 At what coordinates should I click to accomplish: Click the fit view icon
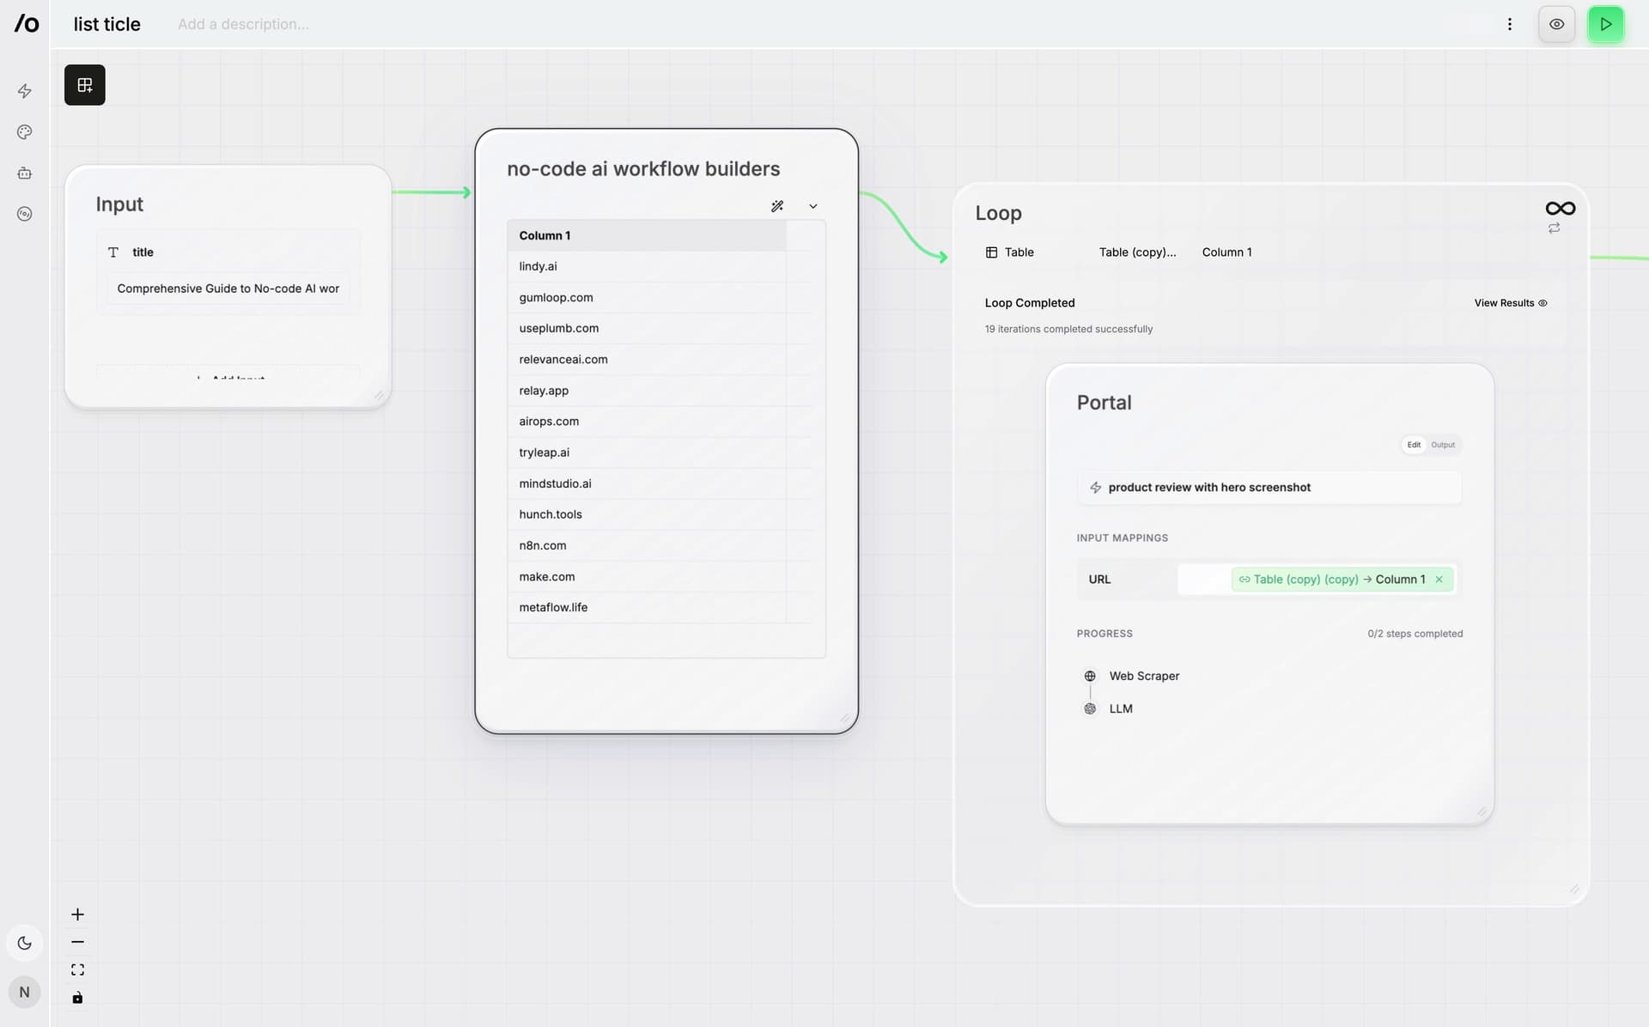pos(77,969)
